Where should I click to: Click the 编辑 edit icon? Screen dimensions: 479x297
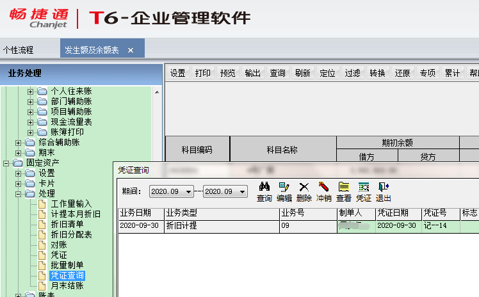284,186
